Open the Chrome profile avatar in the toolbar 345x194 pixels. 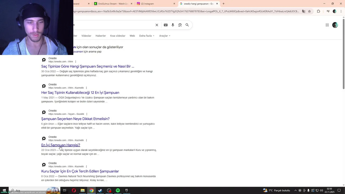pos(334,11)
